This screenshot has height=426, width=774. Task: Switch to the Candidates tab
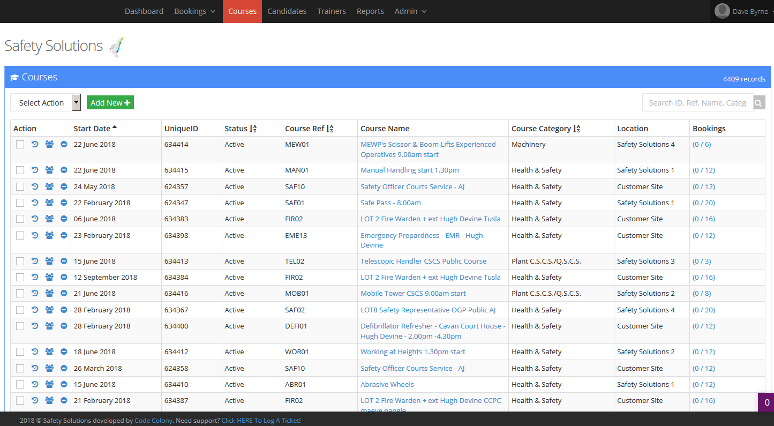click(x=287, y=11)
